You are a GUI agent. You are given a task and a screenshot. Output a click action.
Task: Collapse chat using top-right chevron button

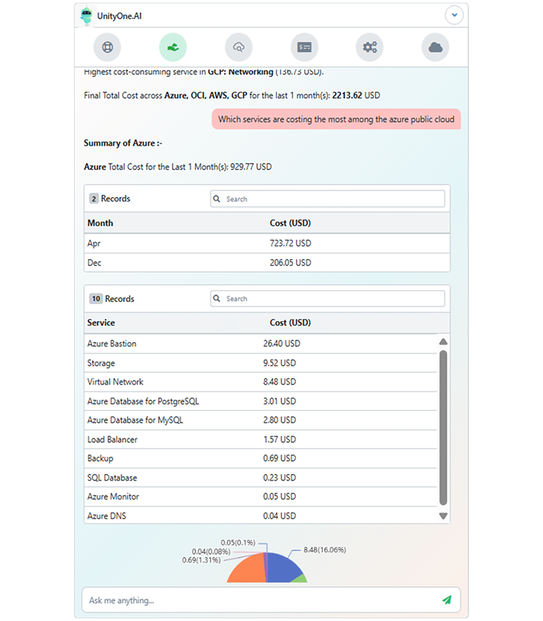pyautogui.click(x=454, y=16)
